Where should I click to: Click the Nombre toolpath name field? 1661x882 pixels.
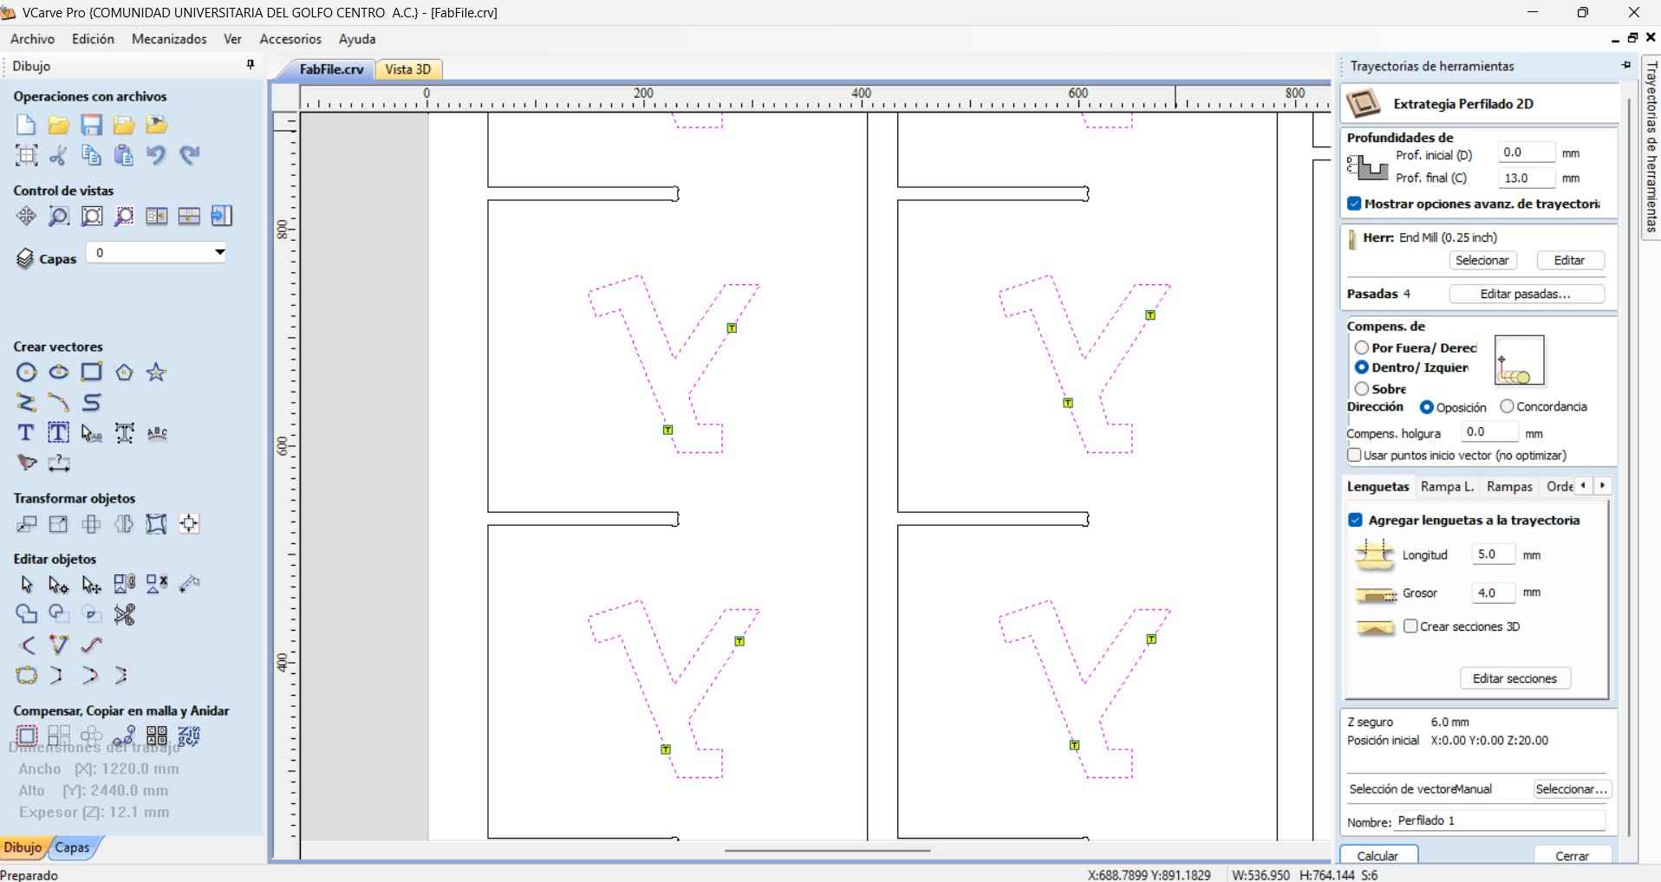click(x=1499, y=820)
